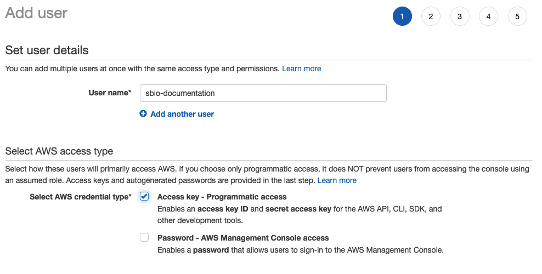
Task: Click the 'Select AWS credential type*' label
Action: coord(80,197)
